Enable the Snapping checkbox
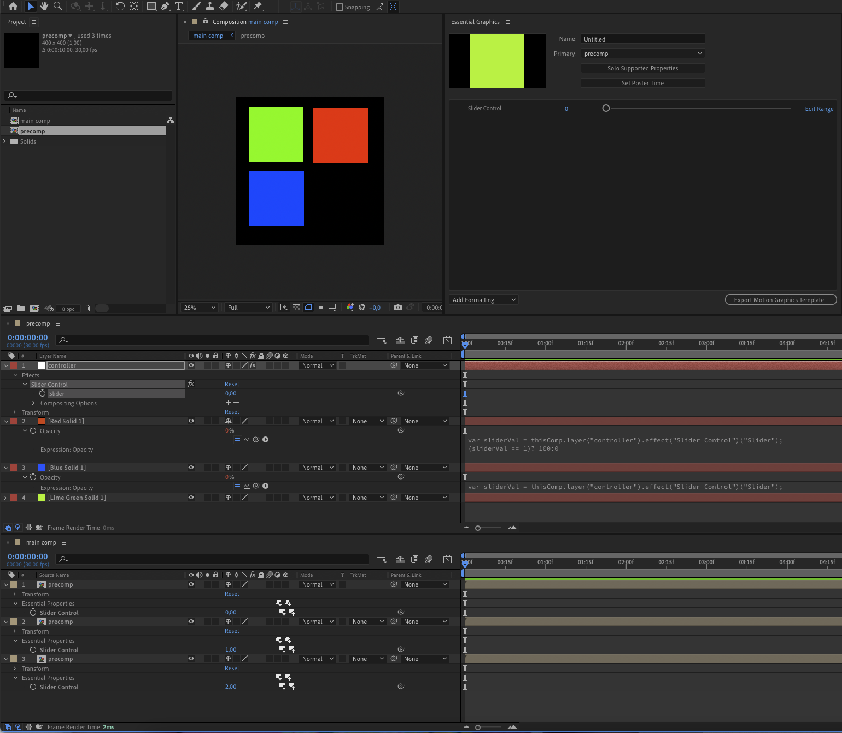 tap(339, 7)
